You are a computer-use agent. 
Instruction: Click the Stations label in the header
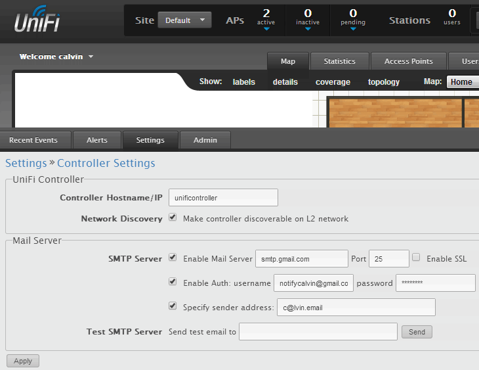point(409,20)
